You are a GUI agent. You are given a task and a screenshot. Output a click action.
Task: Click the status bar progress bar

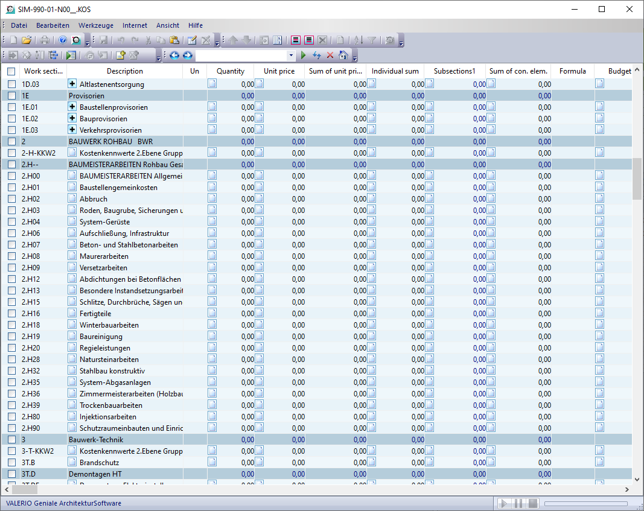[x=585, y=504]
